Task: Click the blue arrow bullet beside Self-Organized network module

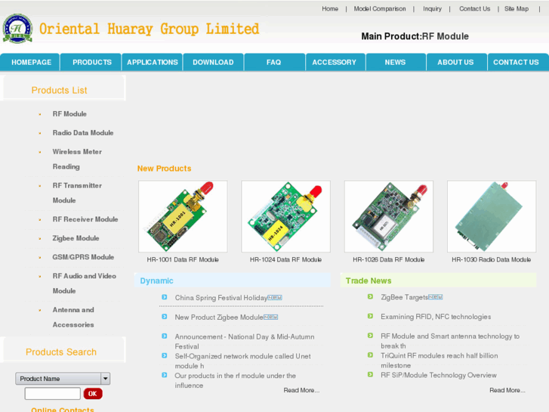Action: [164, 355]
